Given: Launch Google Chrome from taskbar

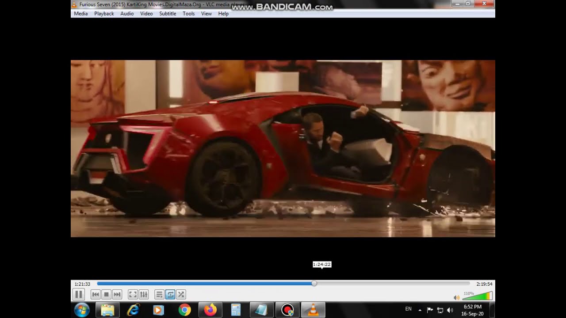Looking at the screenshot, I should 184,310.
